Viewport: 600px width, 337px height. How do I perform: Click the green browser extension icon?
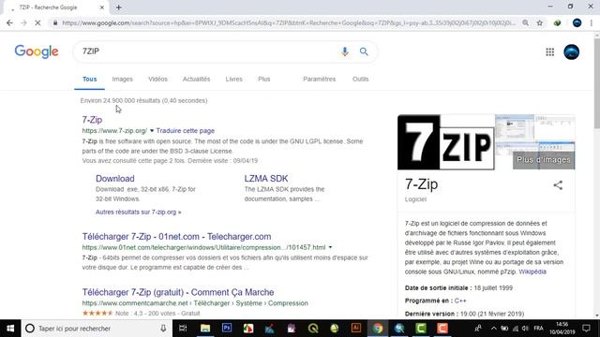pos(557,22)
